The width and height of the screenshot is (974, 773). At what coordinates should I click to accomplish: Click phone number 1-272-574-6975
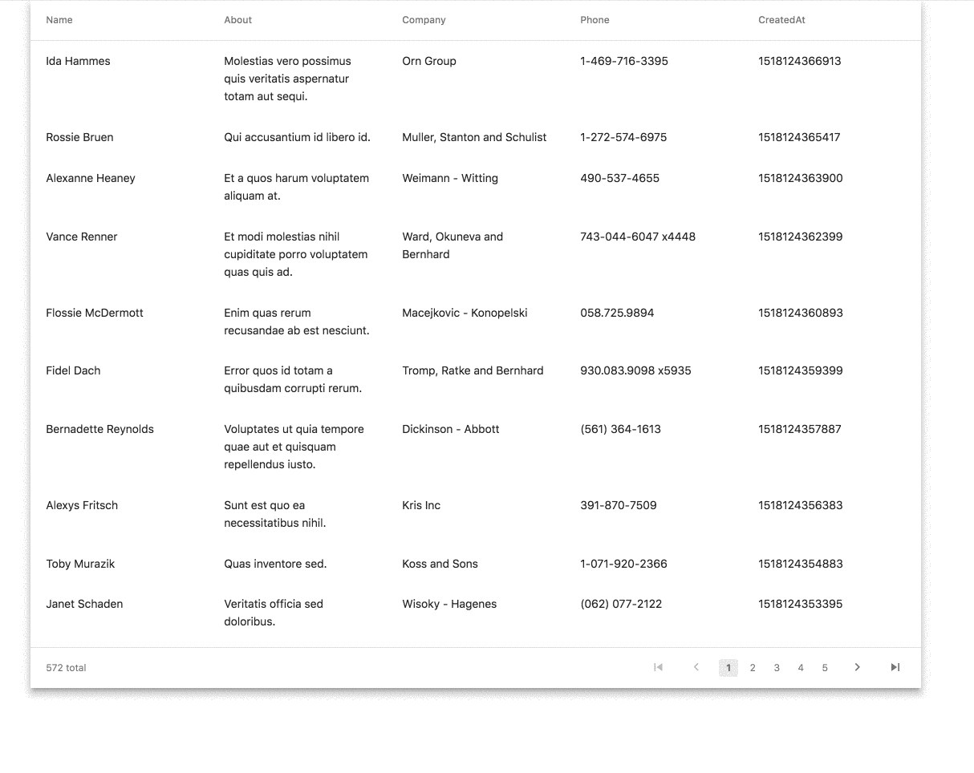pyautogui.click(x=623, y=137)
